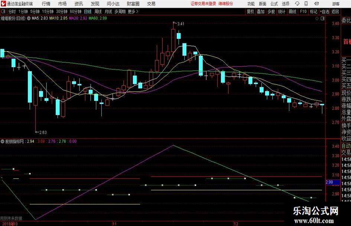Image resolution: width=351 pixels, height=226 pixels.
Task: Open the mobile phone icon in title bar
Action: coord(306,4)
